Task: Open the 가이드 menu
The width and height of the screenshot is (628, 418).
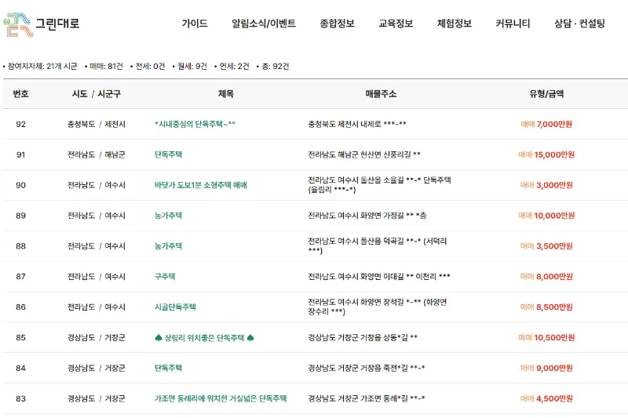Action: click(195, 24)
